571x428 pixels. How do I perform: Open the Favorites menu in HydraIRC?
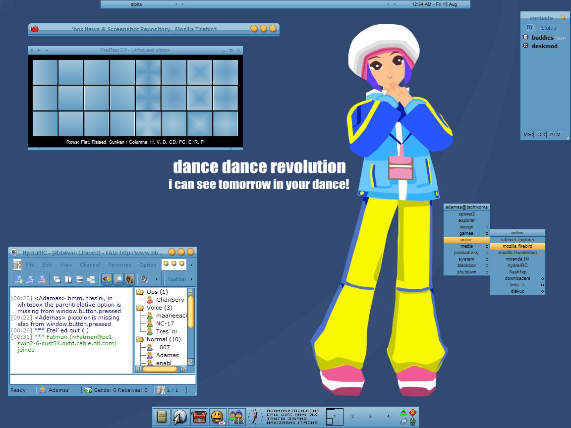coord(119,265)
